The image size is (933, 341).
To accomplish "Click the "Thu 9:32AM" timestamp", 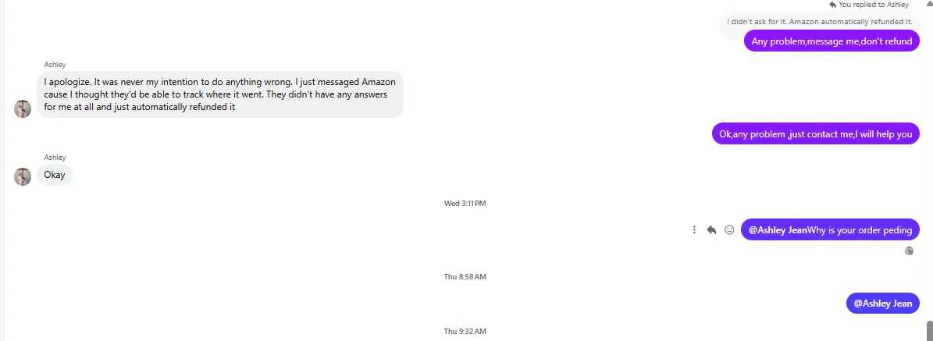I will [x=465, y=332].
